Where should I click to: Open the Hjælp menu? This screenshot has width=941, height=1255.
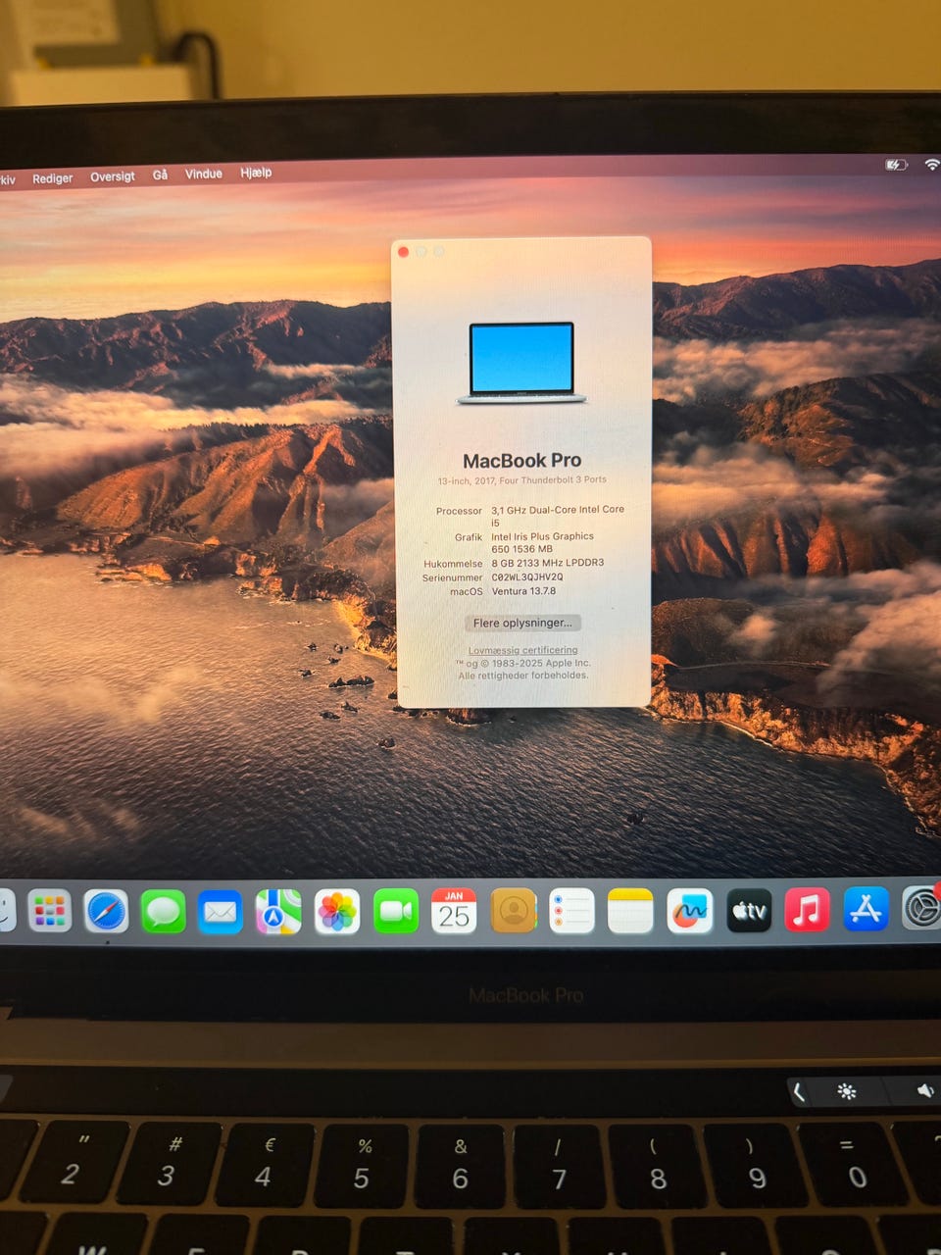point(256,173)
